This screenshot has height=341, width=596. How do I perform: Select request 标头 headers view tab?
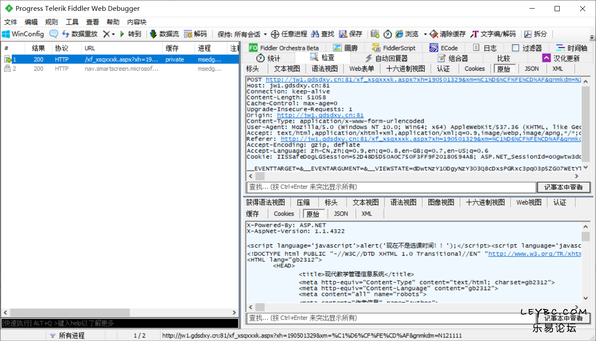pyautogui.click(x=253, y=69)
